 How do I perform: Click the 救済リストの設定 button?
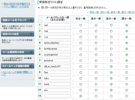[18, 34]
